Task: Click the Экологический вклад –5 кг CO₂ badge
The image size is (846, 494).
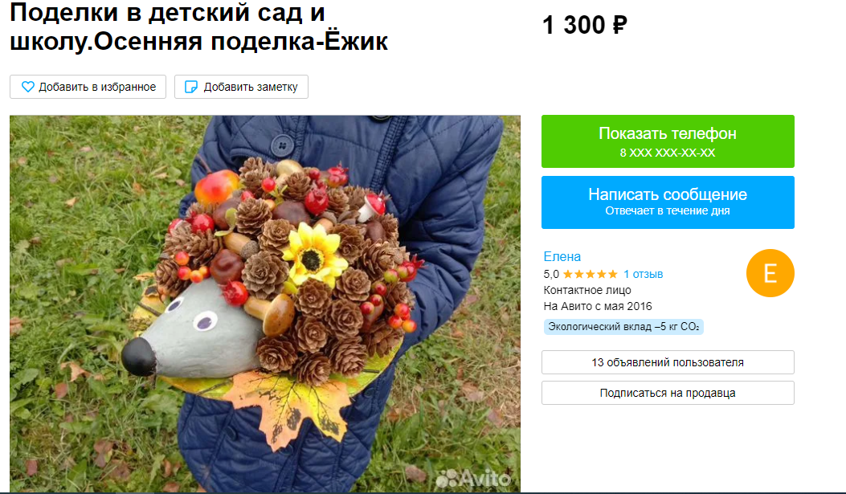Action: [x=623, y=326]
